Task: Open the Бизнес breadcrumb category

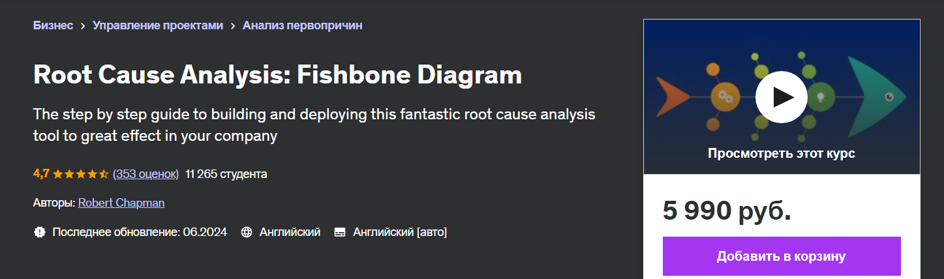Action: point(53,25)
